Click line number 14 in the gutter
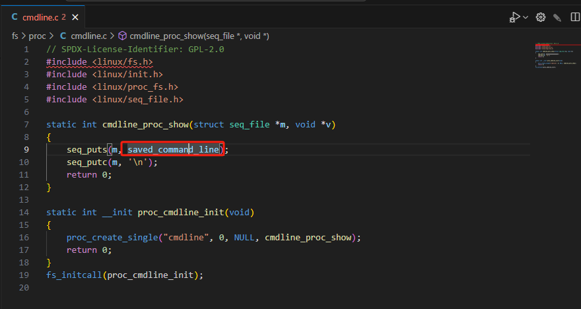Image resolution: width=581 pixels, height=309 pixels. point(24,213)
